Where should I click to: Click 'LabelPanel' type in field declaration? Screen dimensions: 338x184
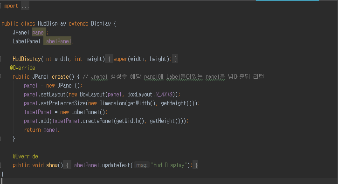point(26,41)
